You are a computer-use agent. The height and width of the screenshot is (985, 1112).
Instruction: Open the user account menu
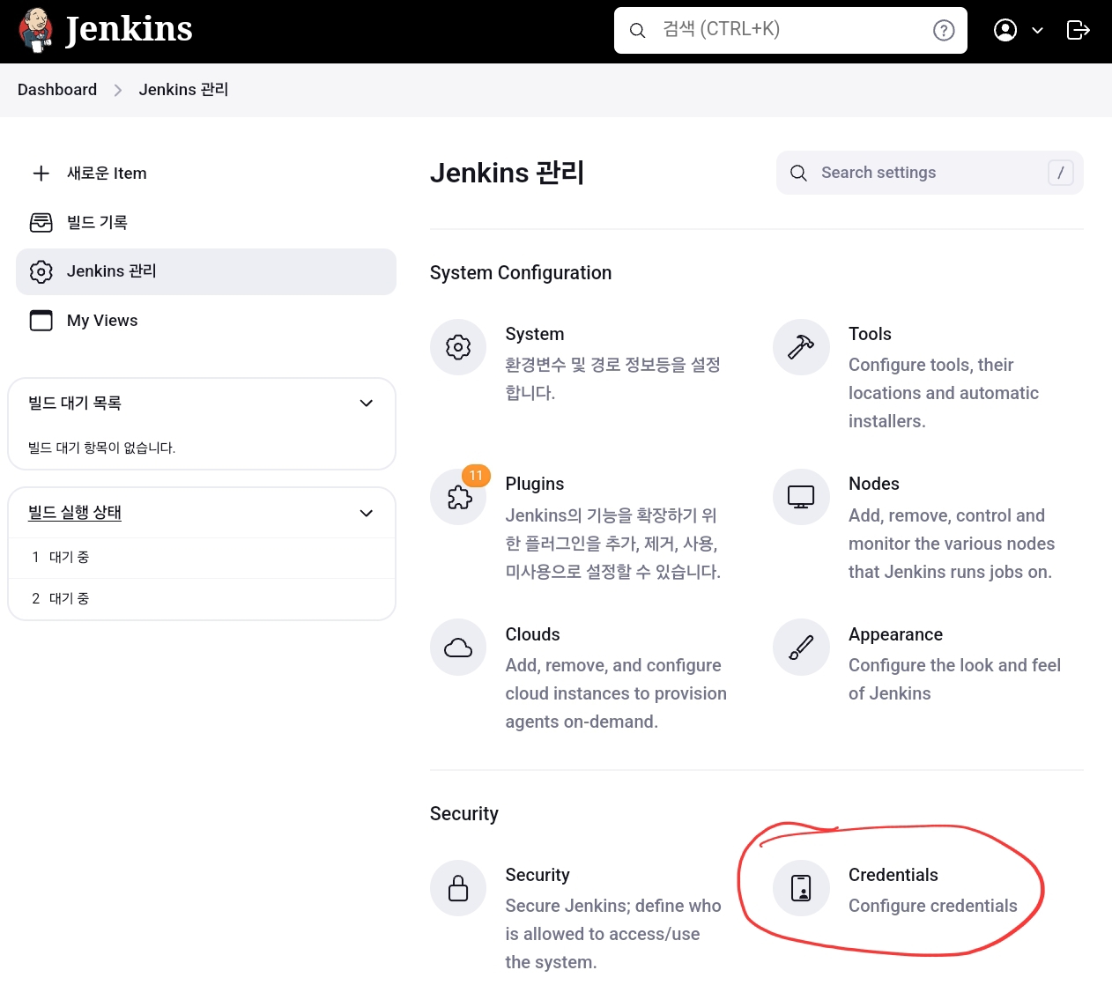[x=1005, y=29]
